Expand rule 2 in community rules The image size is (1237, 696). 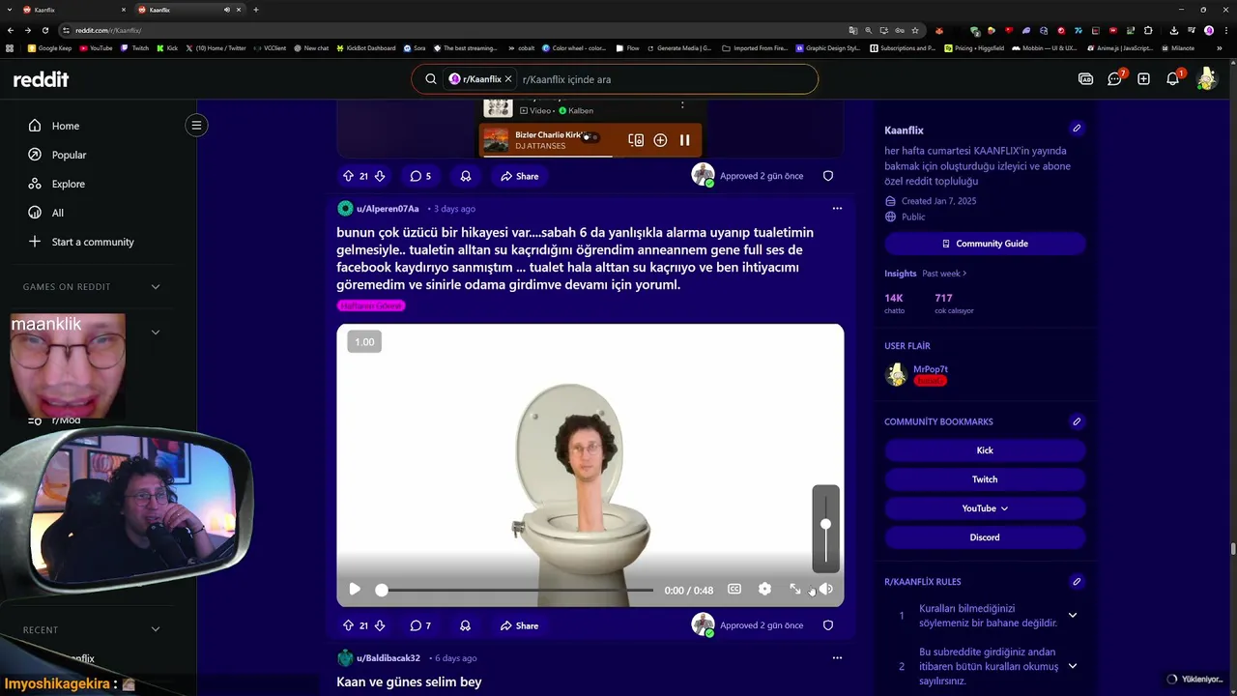pos(1072,666)
